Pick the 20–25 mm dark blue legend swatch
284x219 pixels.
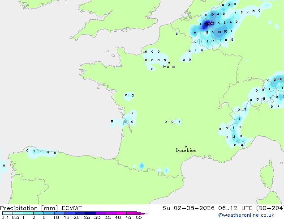(x=80, y=213)
